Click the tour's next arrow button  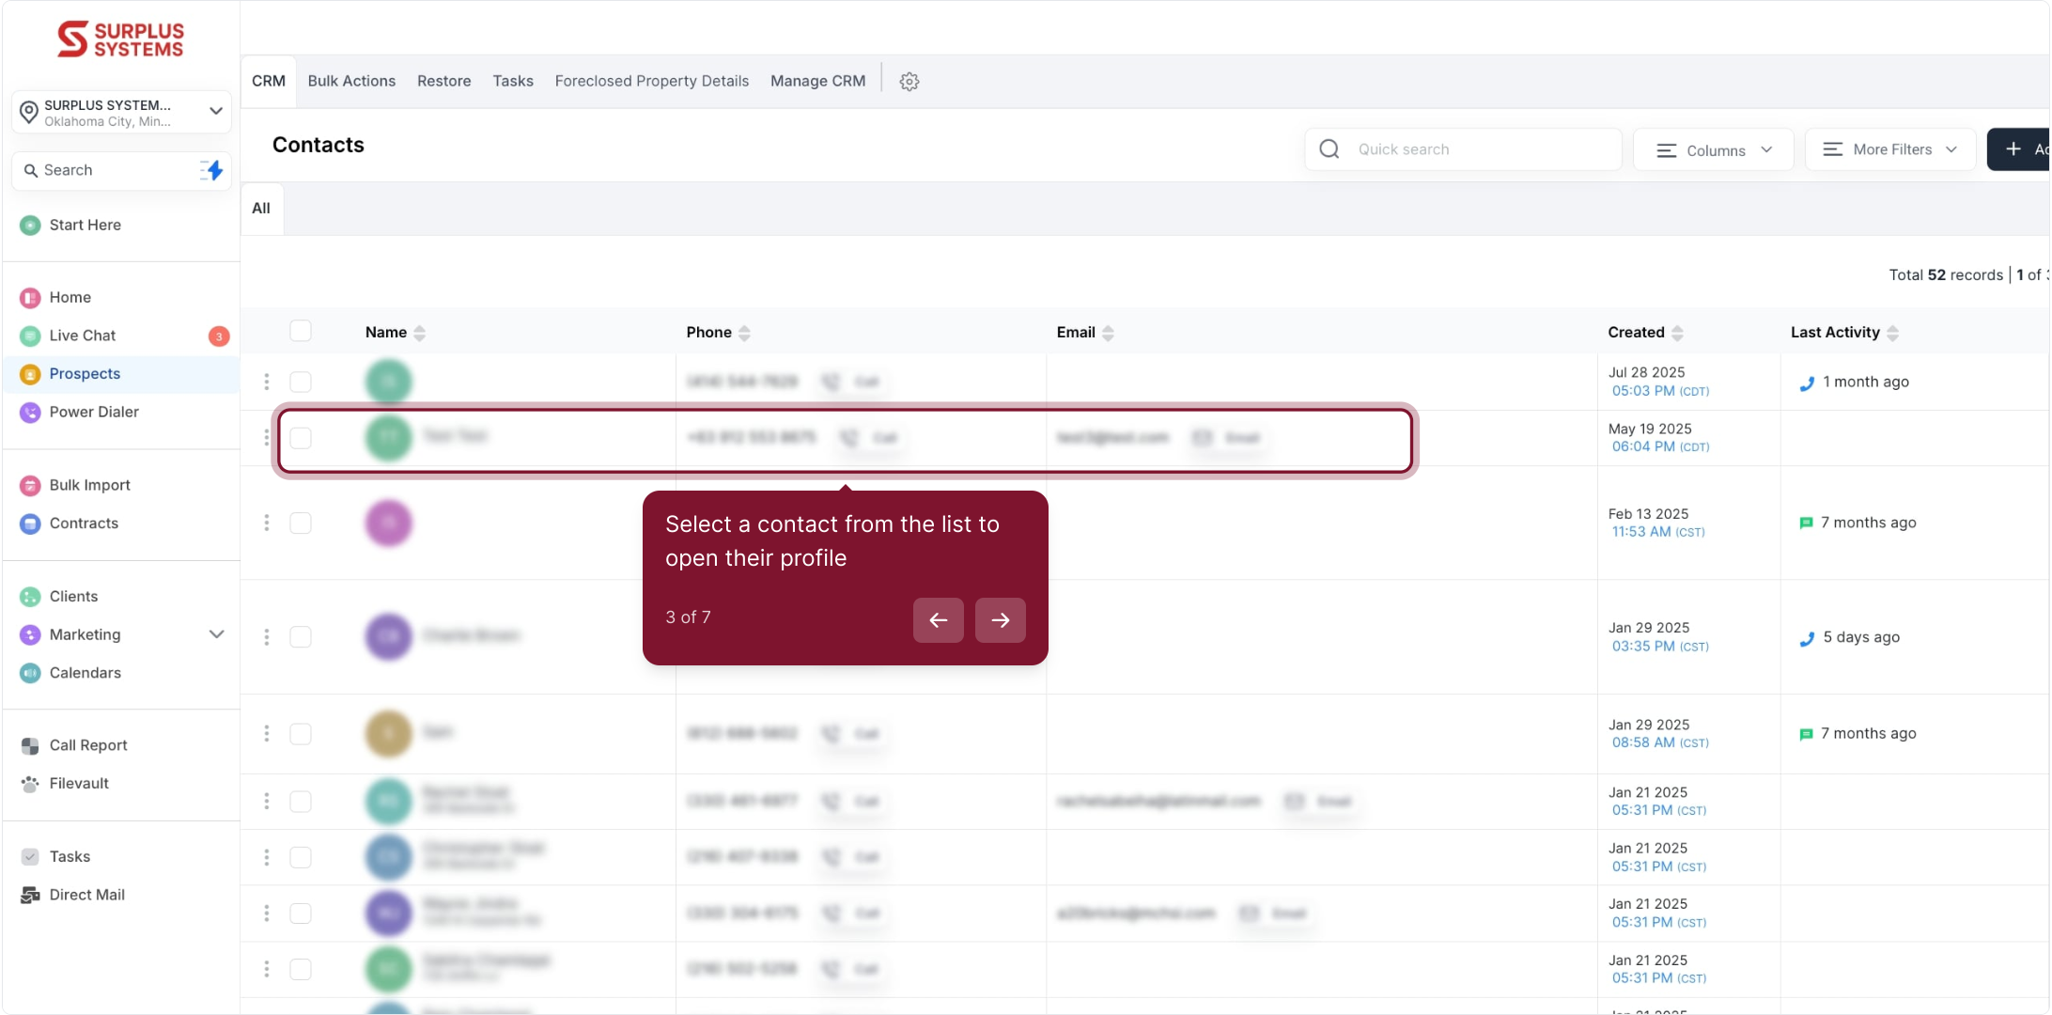pos(1000,620)
